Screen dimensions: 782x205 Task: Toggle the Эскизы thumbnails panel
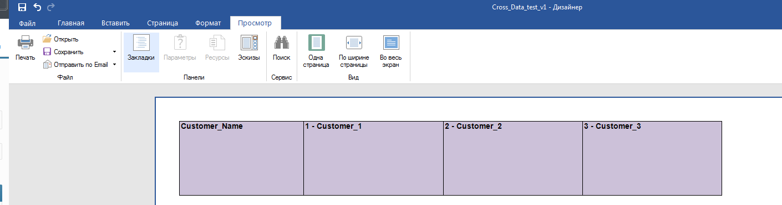[x=249, y=48]
